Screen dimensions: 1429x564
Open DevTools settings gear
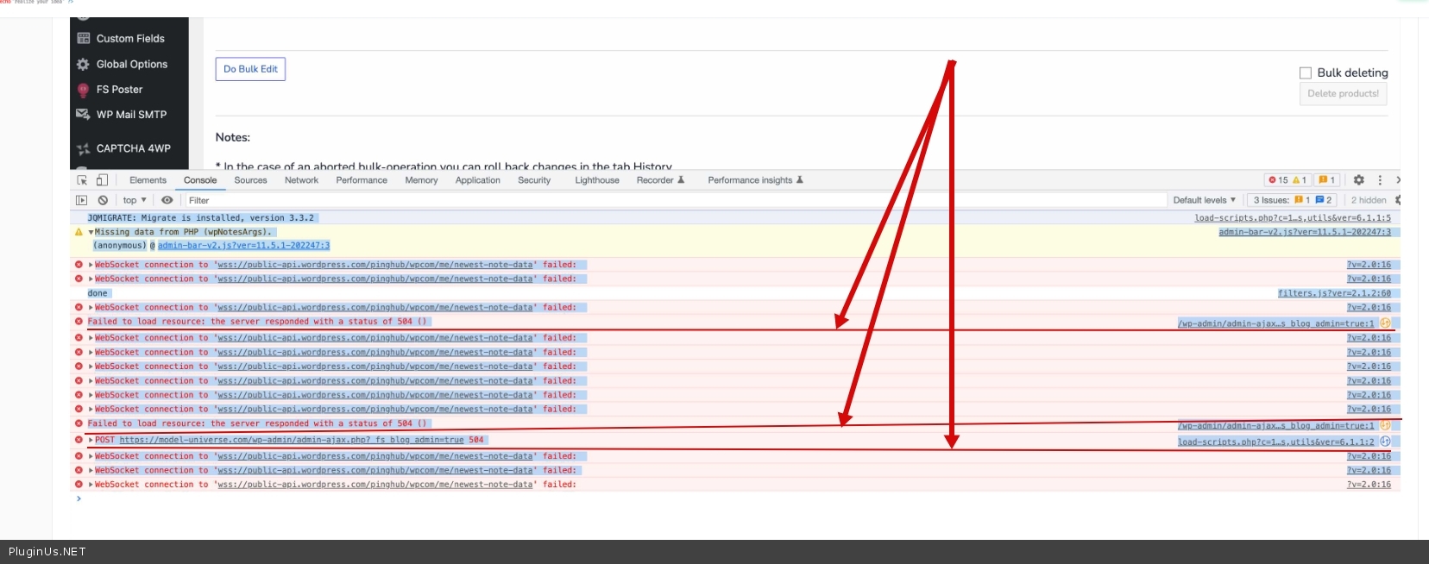(x=1358, y=180)
